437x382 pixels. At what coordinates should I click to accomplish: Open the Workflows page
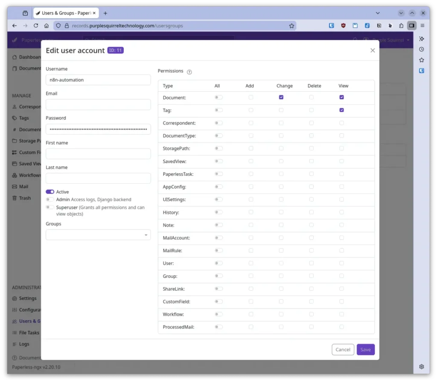26,175
